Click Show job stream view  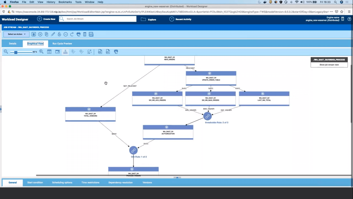pos(329,65)
